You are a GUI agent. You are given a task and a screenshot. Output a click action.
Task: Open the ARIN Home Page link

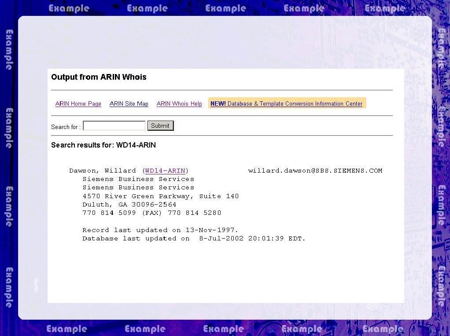(78, 103)
